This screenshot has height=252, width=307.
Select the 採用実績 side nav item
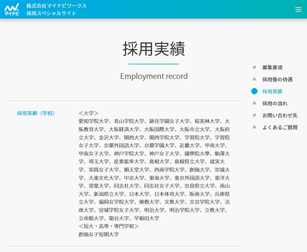pos(272,91)
